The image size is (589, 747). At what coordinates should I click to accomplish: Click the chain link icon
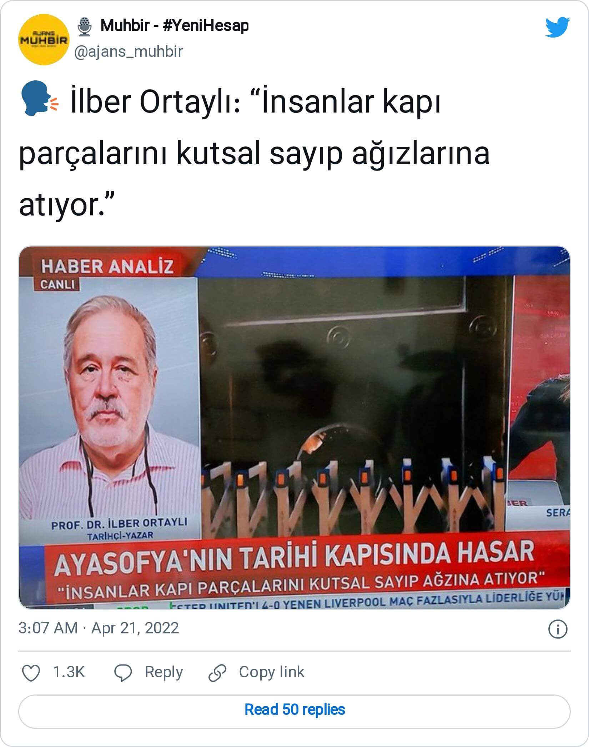point(217,673)
